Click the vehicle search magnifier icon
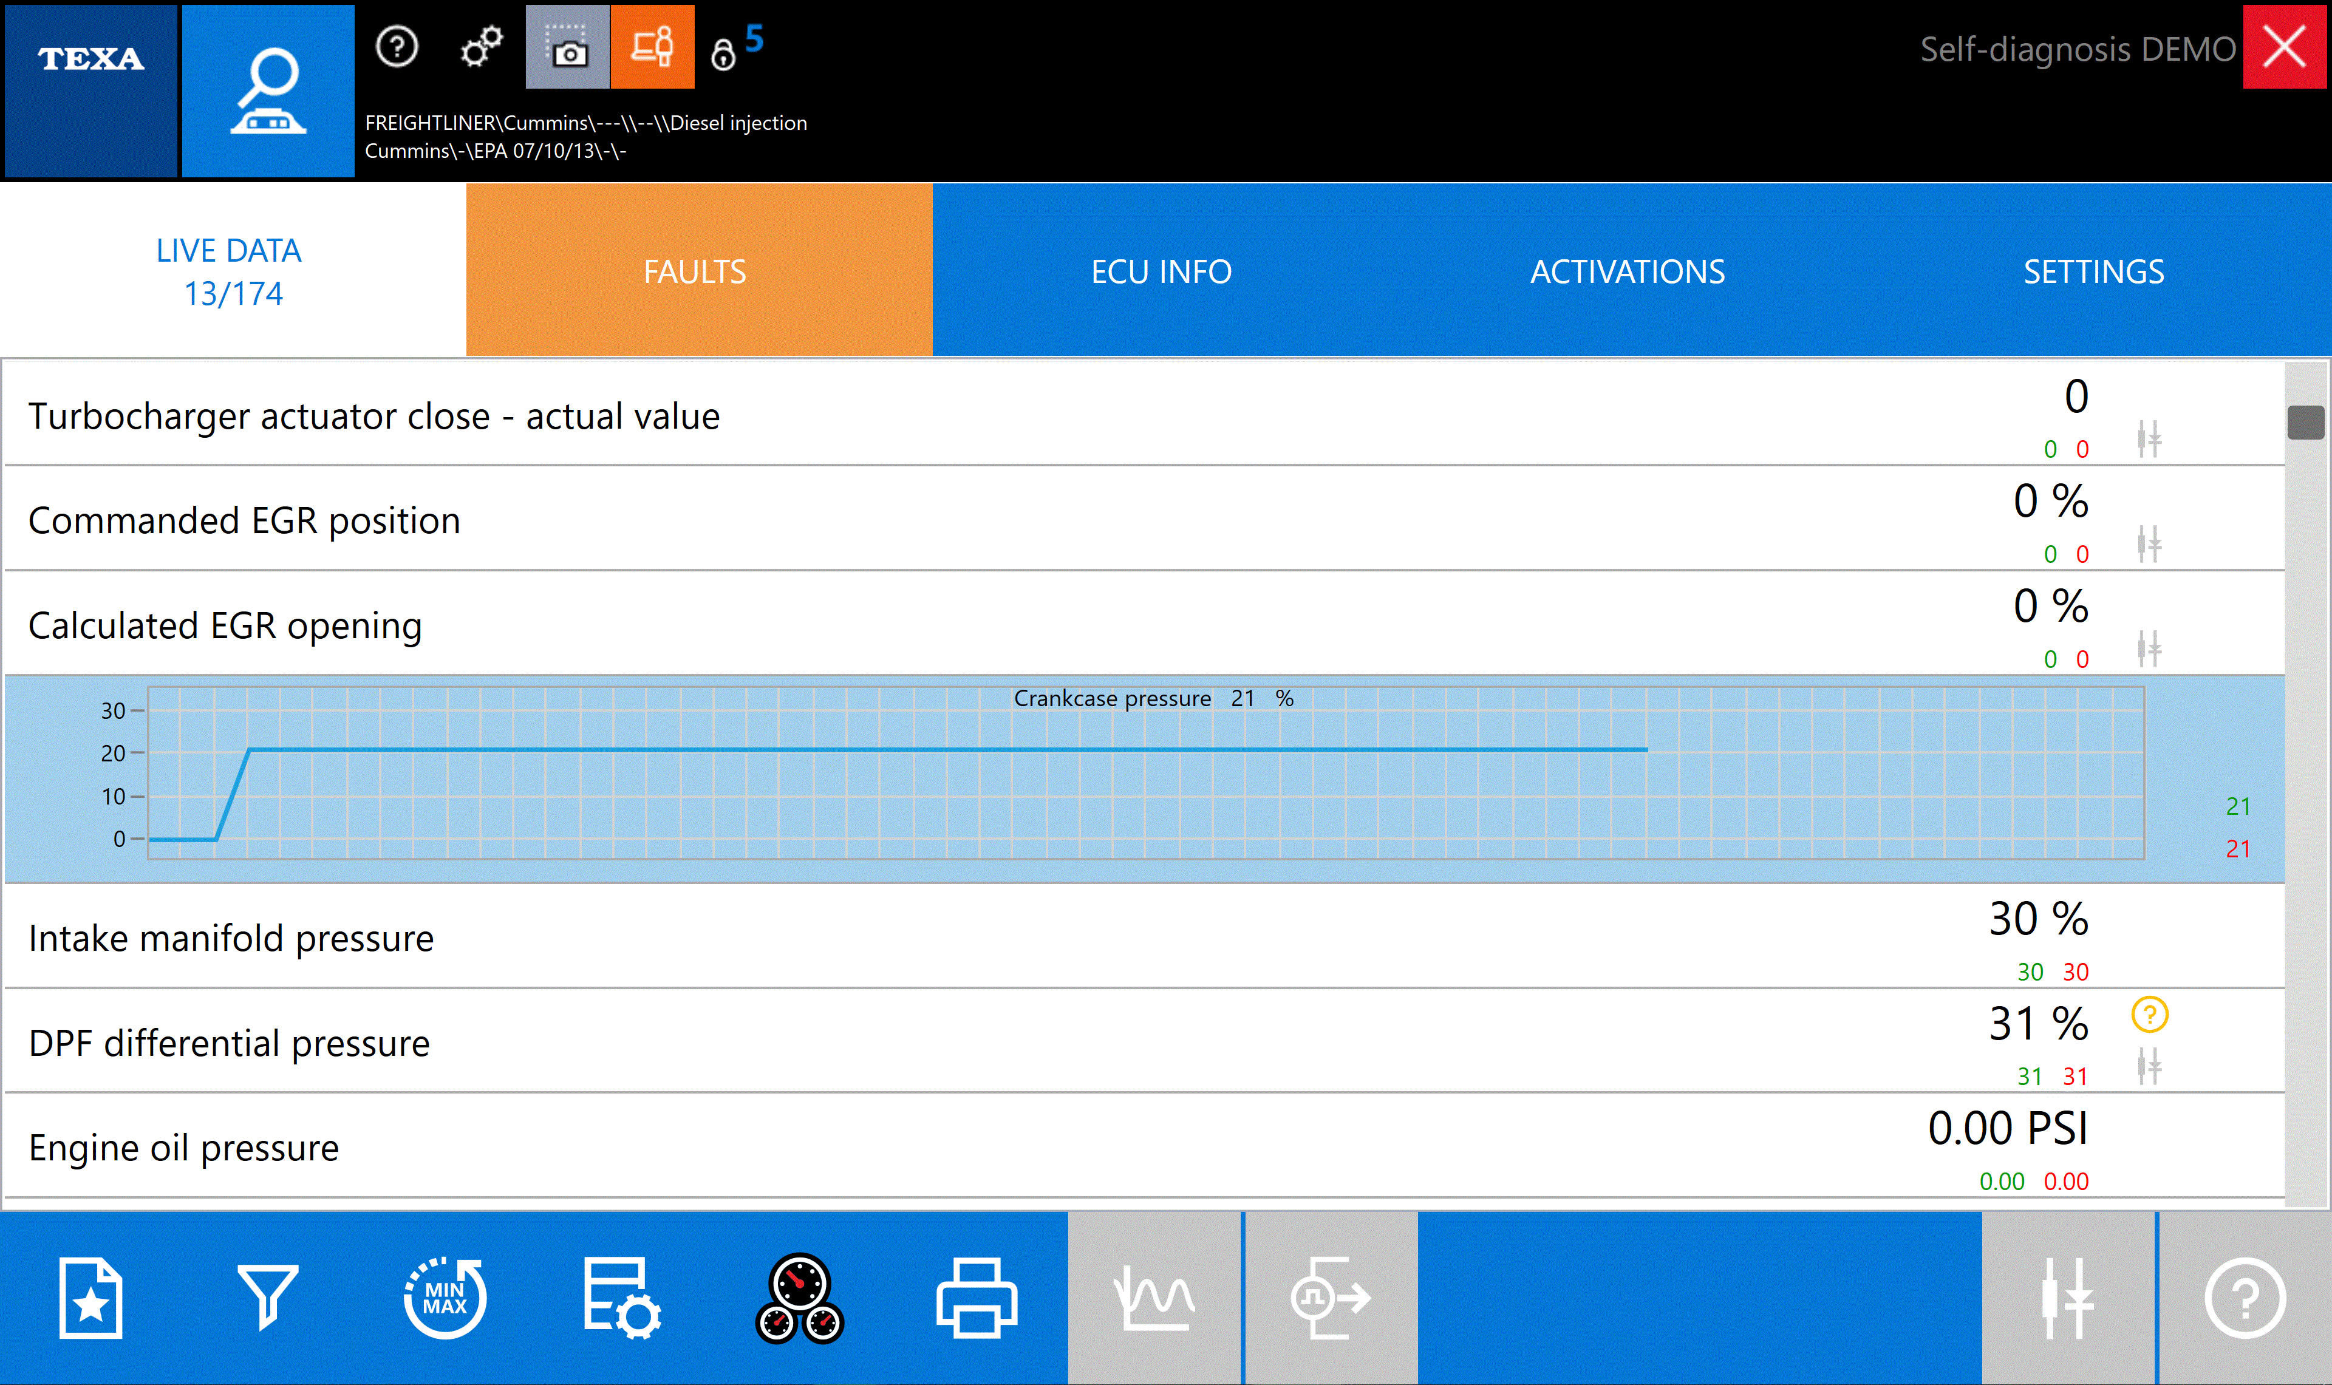Image resolution: width=2332 pixels, height=1385 pixels. [268, 90]
